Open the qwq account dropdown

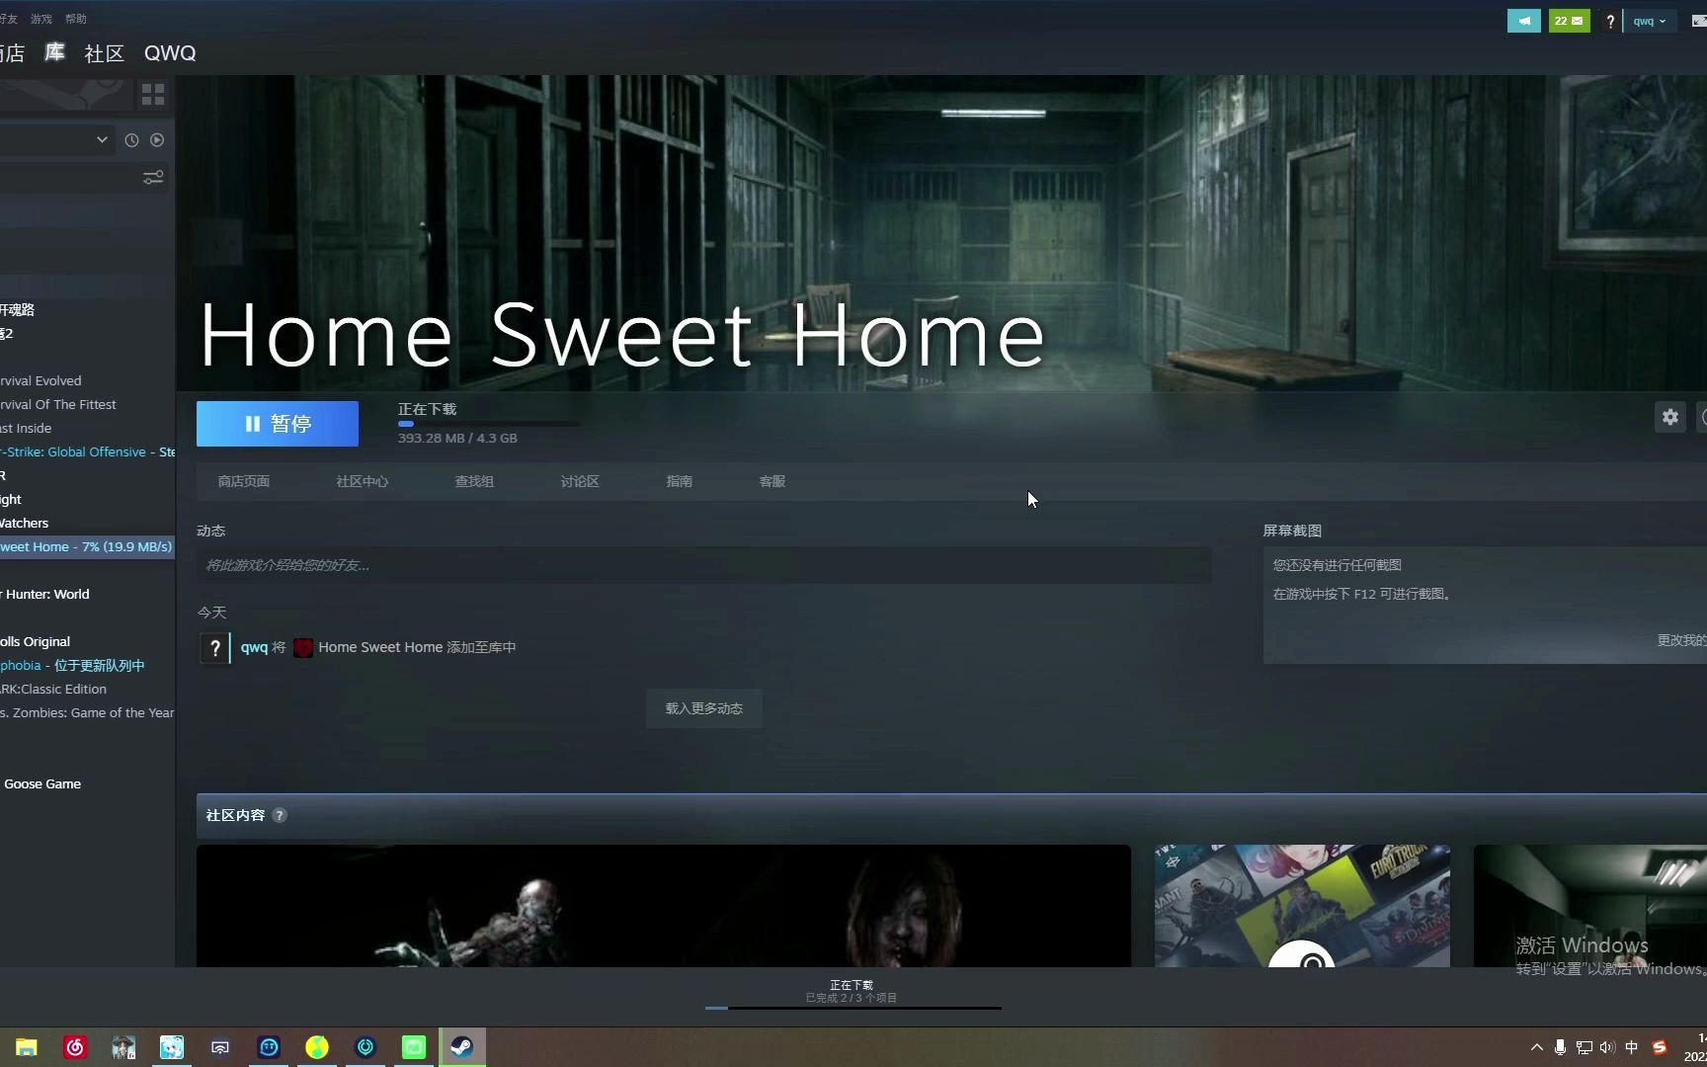[x=1649, y=21]
